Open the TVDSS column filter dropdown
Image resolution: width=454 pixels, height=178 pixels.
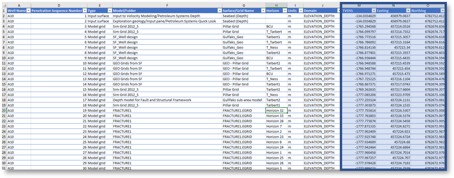tap(373, 10)
